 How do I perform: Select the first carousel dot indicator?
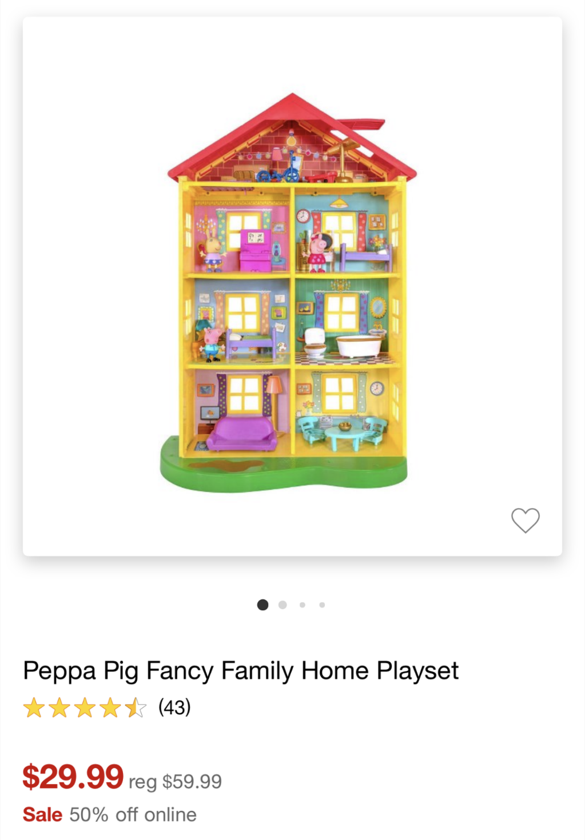point(263,605)
